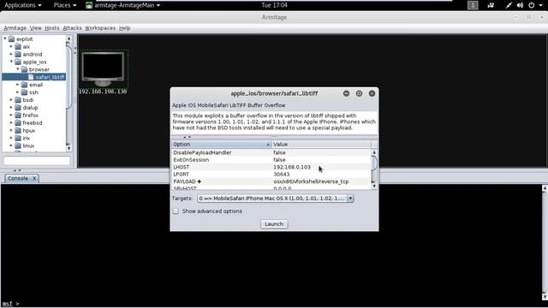The height and width of the screenshot is (308, 548).
Task: Click the module tree scroll down arrow
Action: [68, 148]
